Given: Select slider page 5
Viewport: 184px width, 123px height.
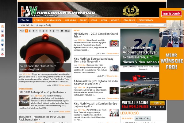Looking at the screenshot, I should tap(40, 31).
